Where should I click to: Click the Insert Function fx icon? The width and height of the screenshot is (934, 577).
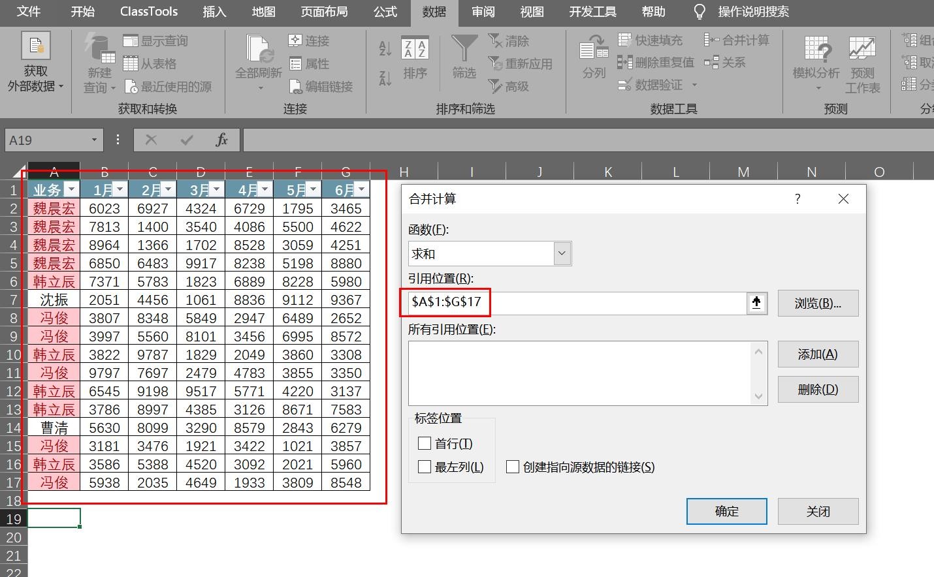(x=221, y=140)
